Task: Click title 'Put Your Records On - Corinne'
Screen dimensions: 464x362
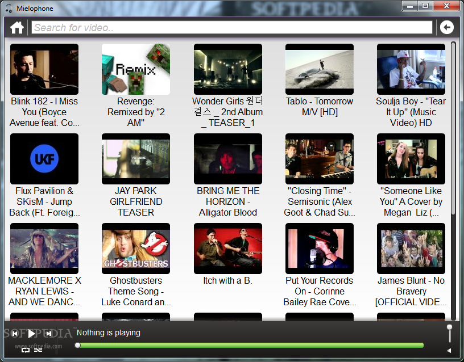Action: point(320,291)
